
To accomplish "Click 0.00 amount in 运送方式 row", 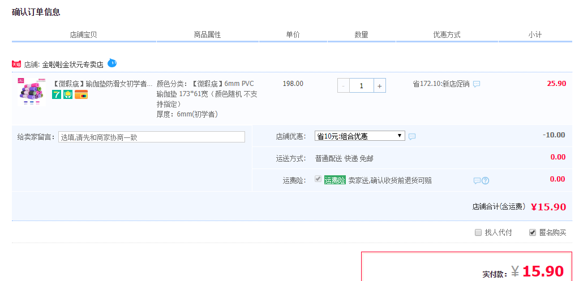I will pos(558,157).
